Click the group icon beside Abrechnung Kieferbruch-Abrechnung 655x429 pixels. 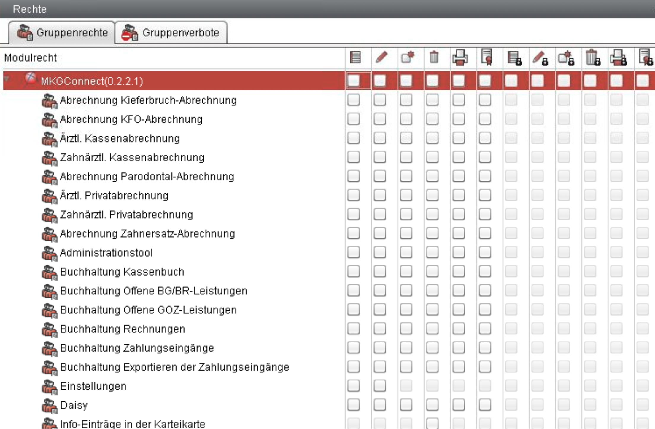[x=49, y=101]
